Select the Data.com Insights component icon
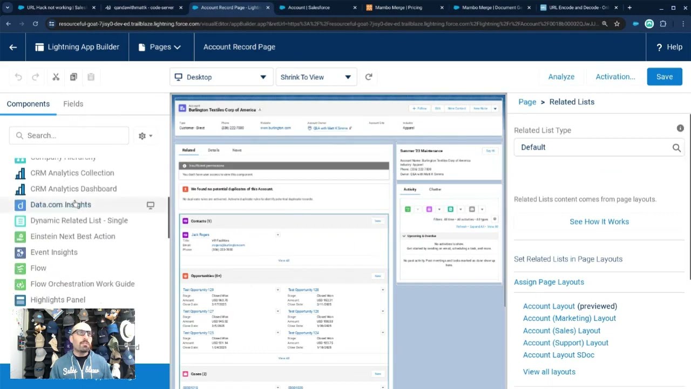 [x=20, y=205]
